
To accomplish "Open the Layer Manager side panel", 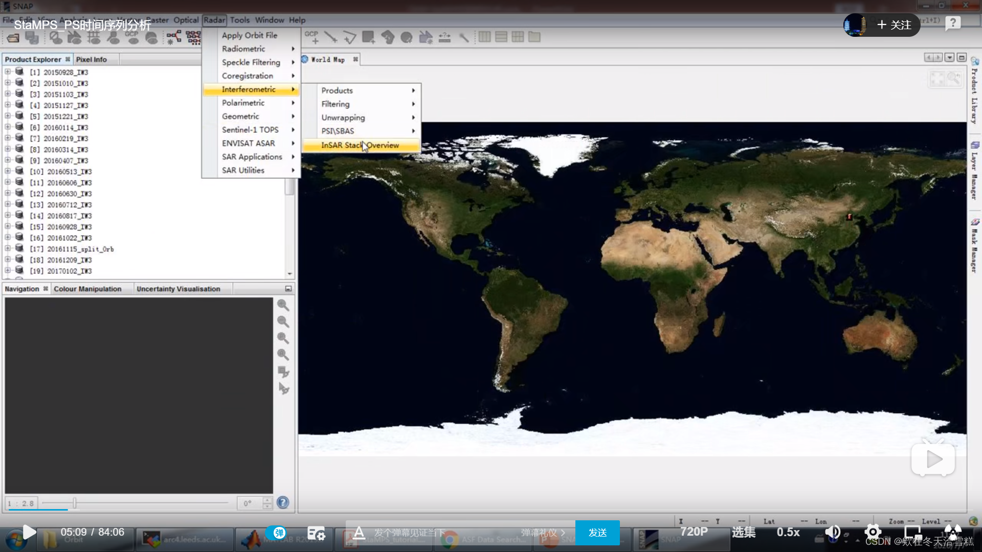I will [x=975, y=171].
